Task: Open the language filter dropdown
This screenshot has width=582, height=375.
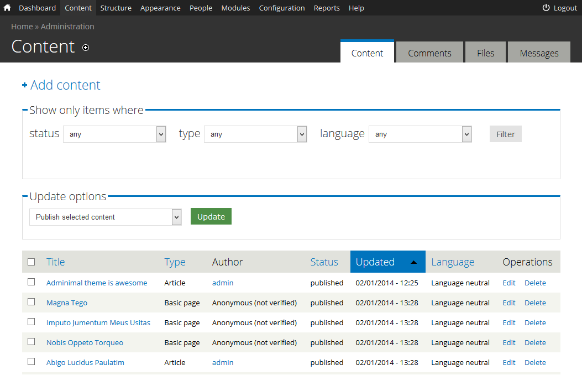Action: pos(420,134)
